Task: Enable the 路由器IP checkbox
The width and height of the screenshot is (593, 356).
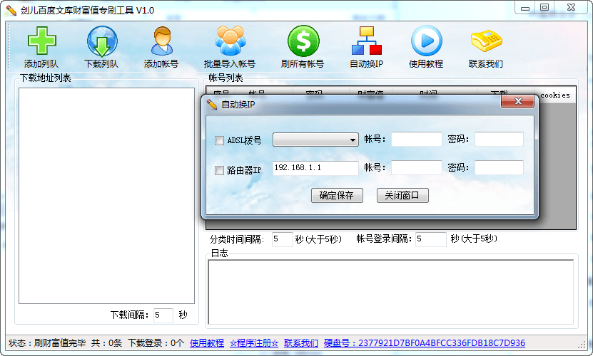Action: pos(219,170)
